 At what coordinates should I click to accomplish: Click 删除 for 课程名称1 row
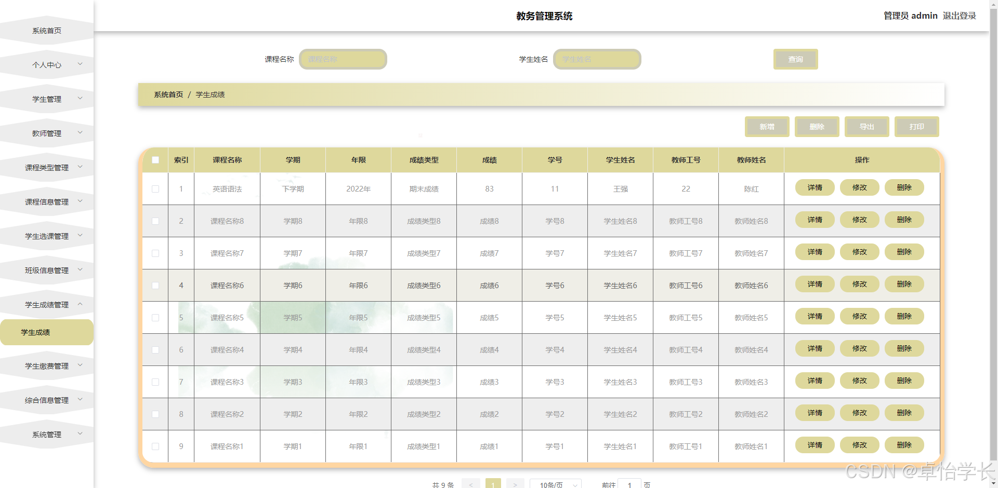coord(904,445)
